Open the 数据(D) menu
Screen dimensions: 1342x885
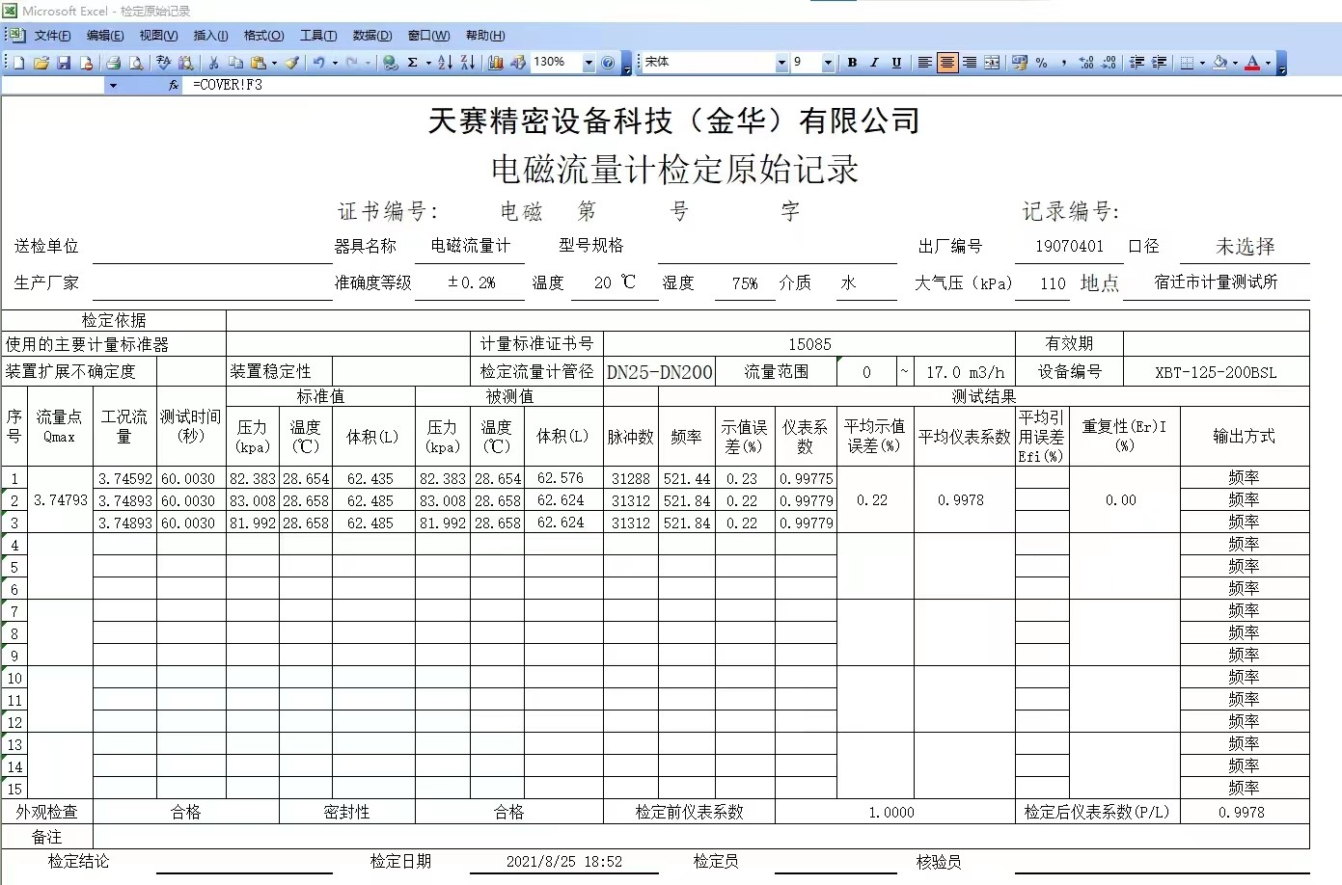click(372, 36)
